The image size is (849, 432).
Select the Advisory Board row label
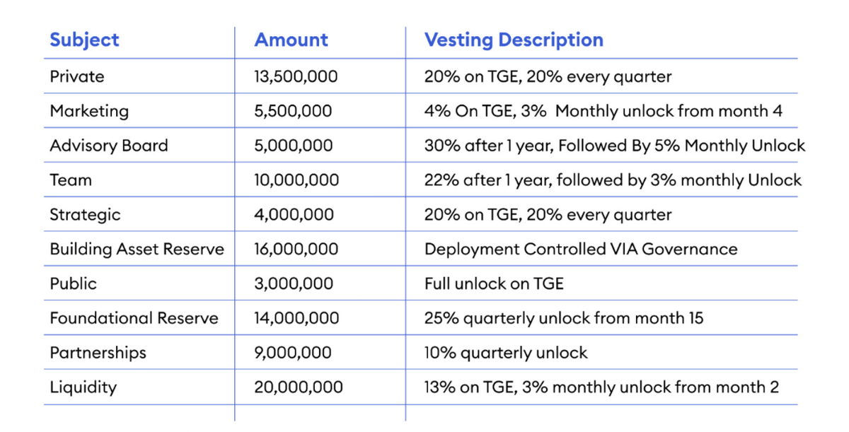(x=109, y=146)
